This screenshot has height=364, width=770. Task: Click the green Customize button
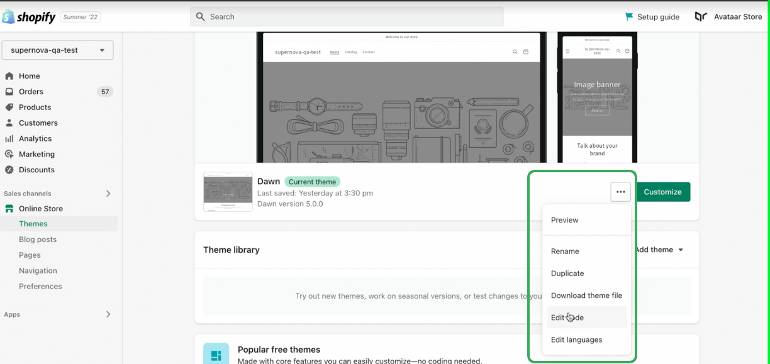point(663,192)
